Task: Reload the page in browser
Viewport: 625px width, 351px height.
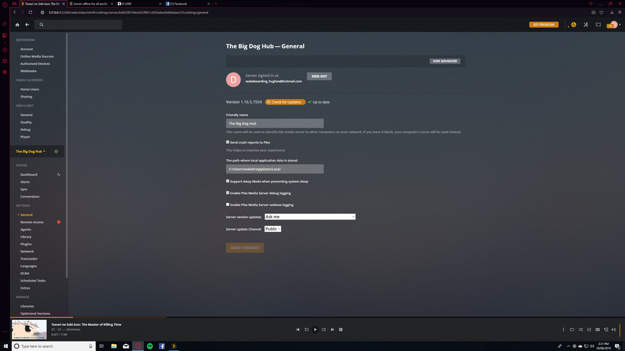Action: tap(30, 13)
